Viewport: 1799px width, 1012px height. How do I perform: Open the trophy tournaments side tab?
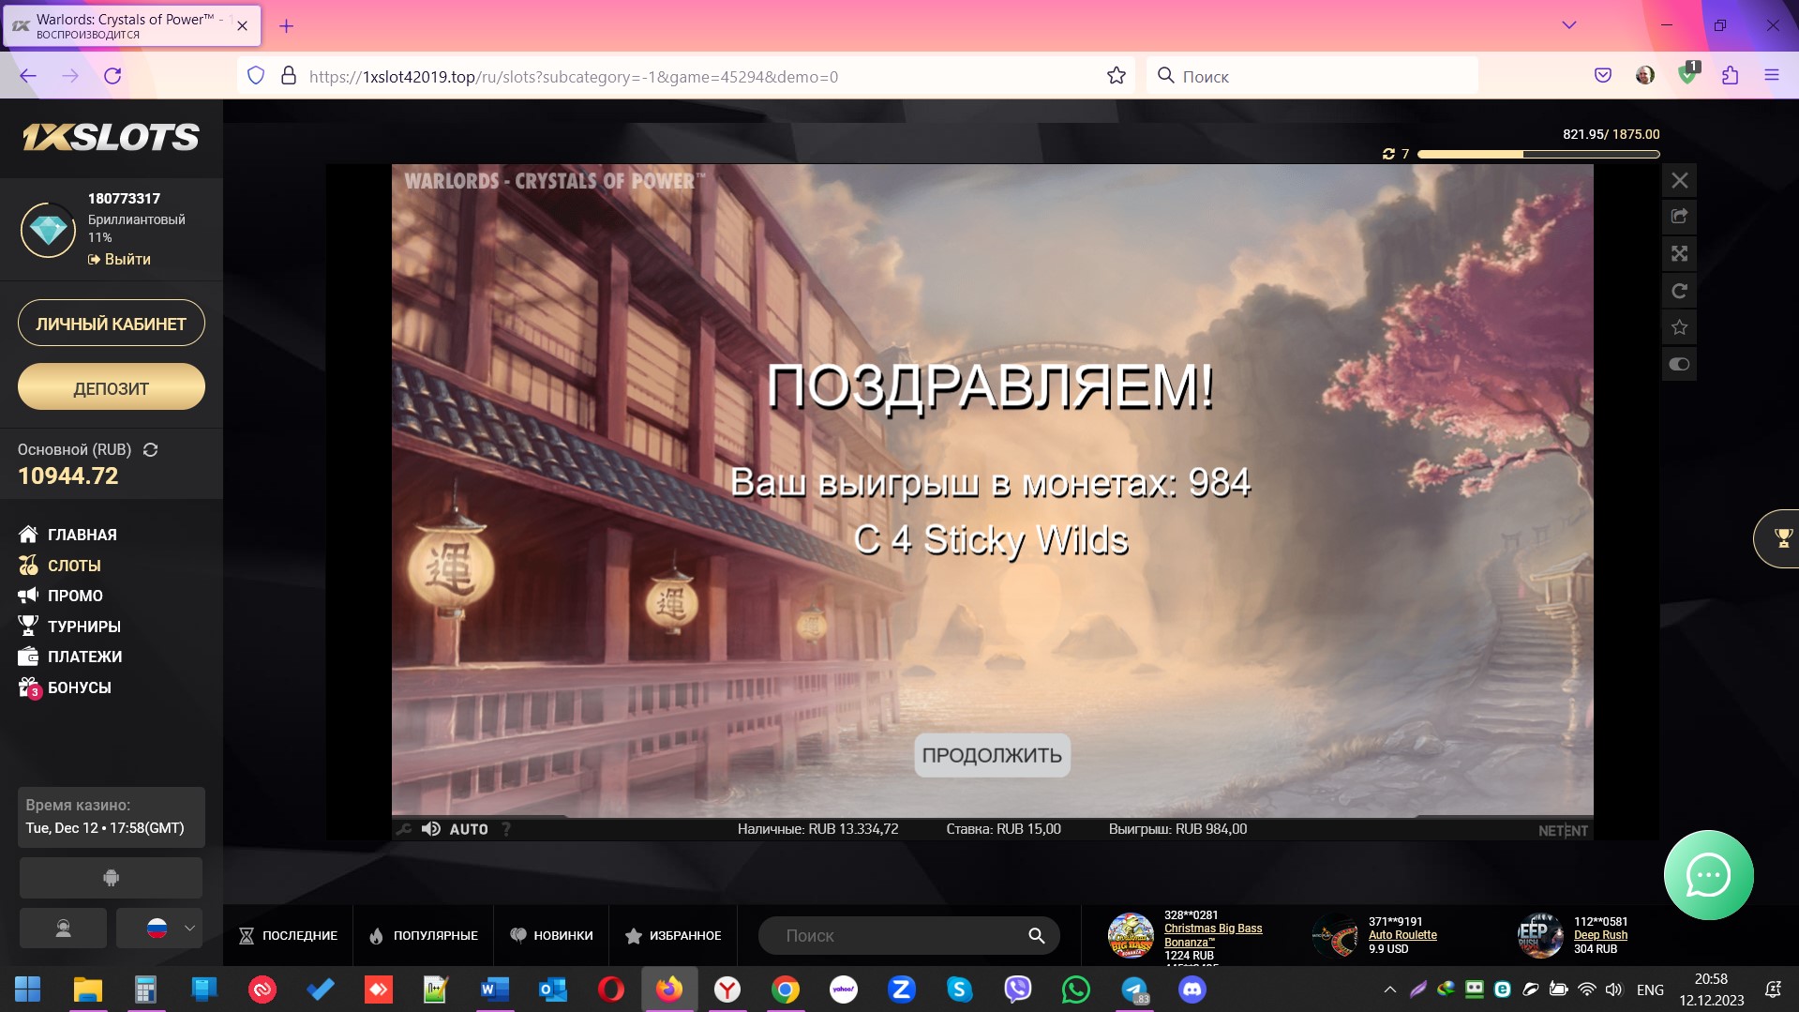tap(1779, 538)
